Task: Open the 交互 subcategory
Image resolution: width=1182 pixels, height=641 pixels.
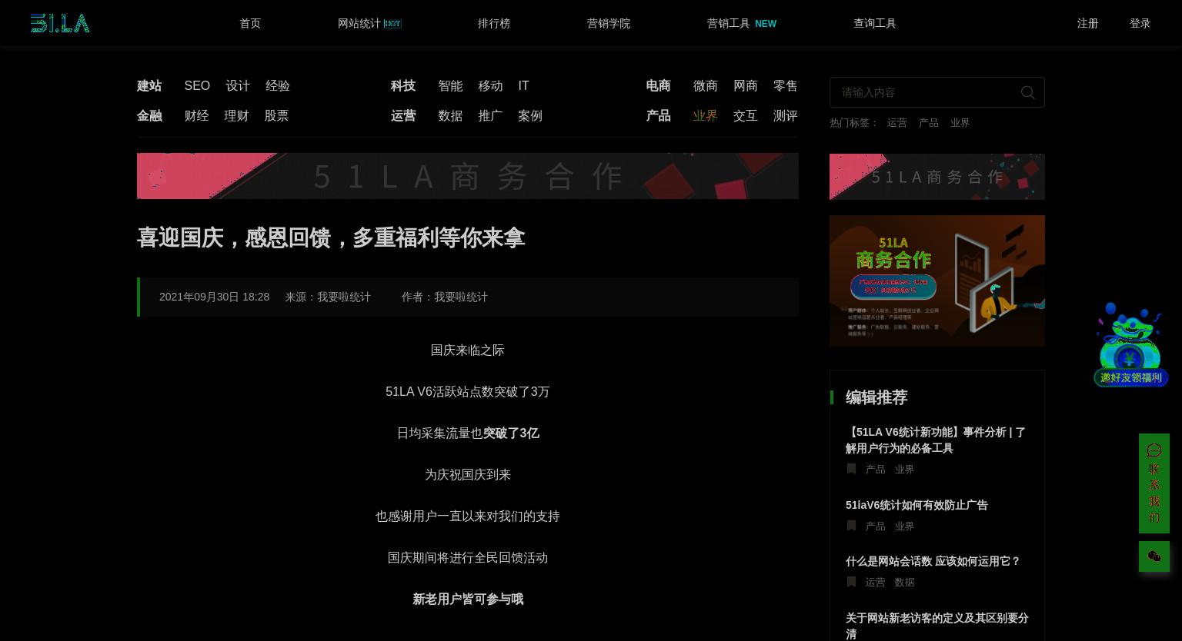Action: click(746, 115)
